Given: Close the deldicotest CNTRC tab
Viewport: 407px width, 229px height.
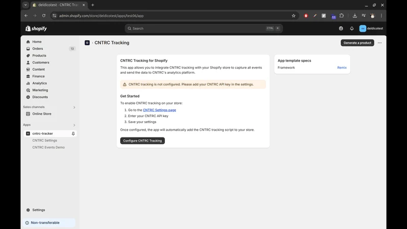Looking at the screenshot, I should (x=83, y=5).
